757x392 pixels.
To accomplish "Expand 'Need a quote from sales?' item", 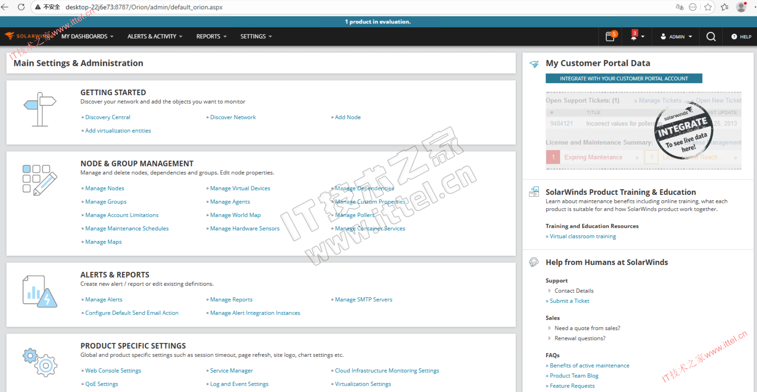I will [587, 328].
